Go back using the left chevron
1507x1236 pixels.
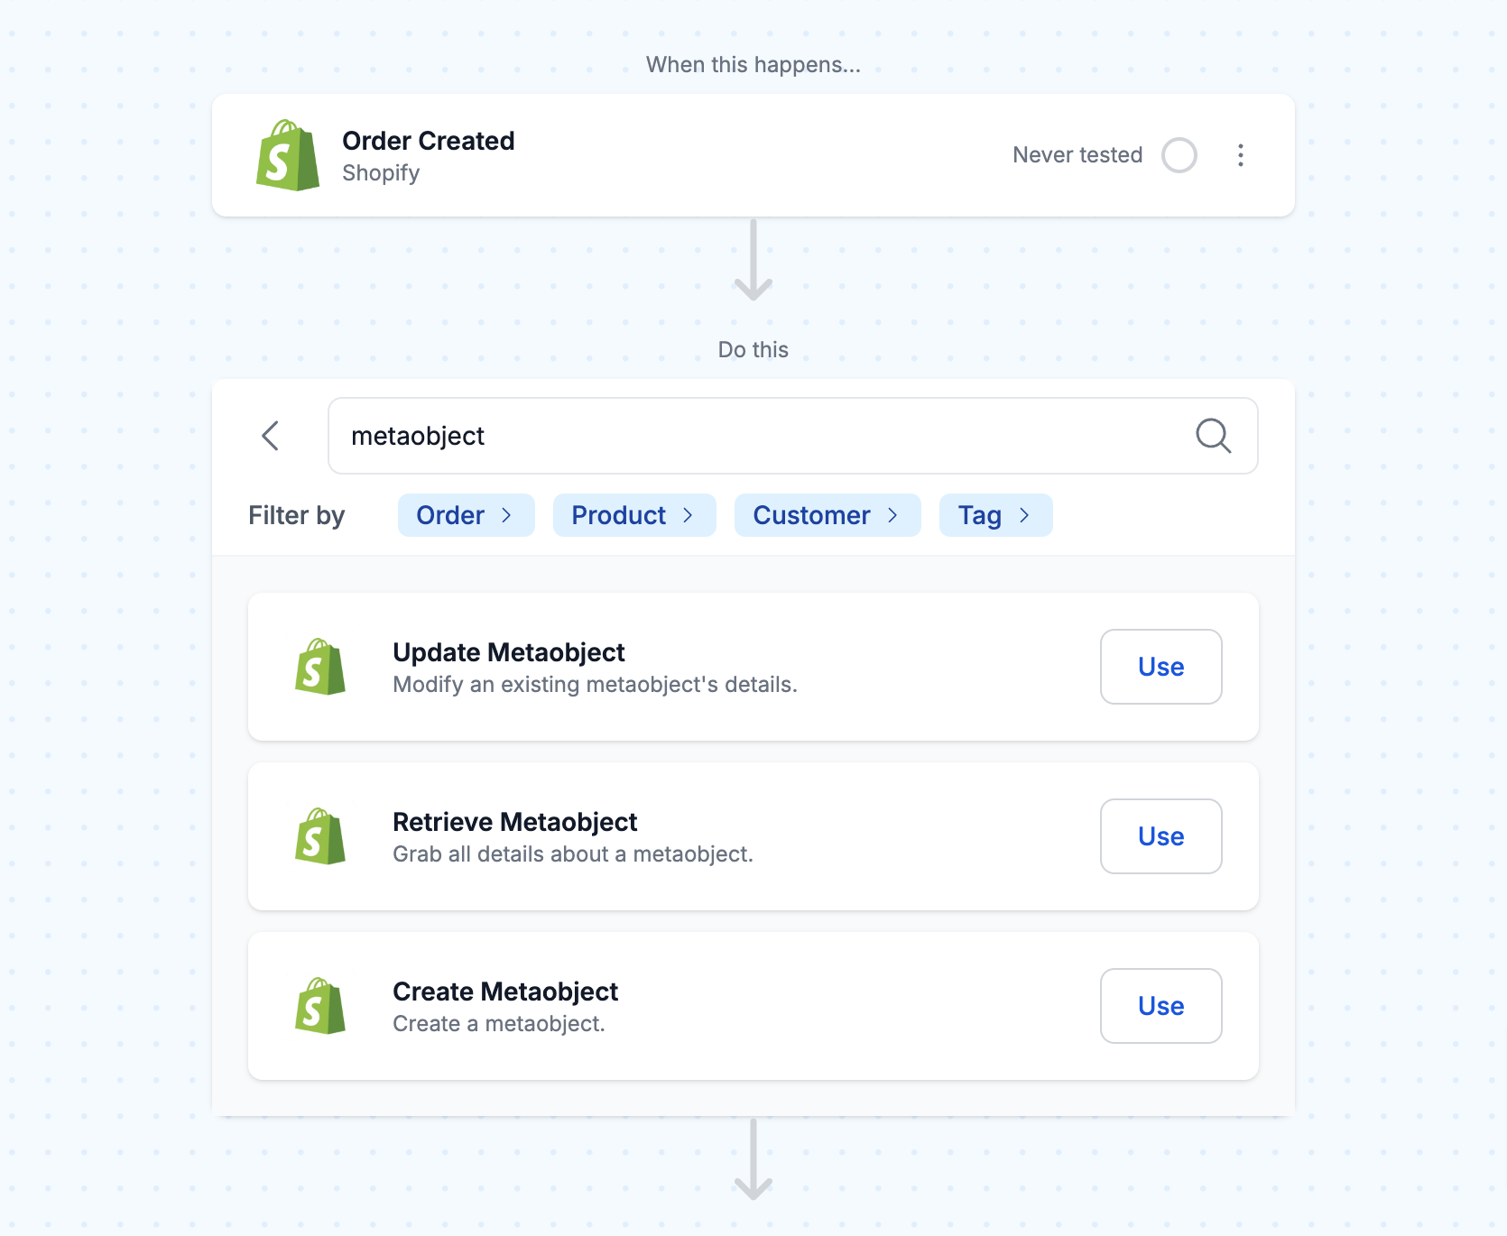tap(271, 436)
